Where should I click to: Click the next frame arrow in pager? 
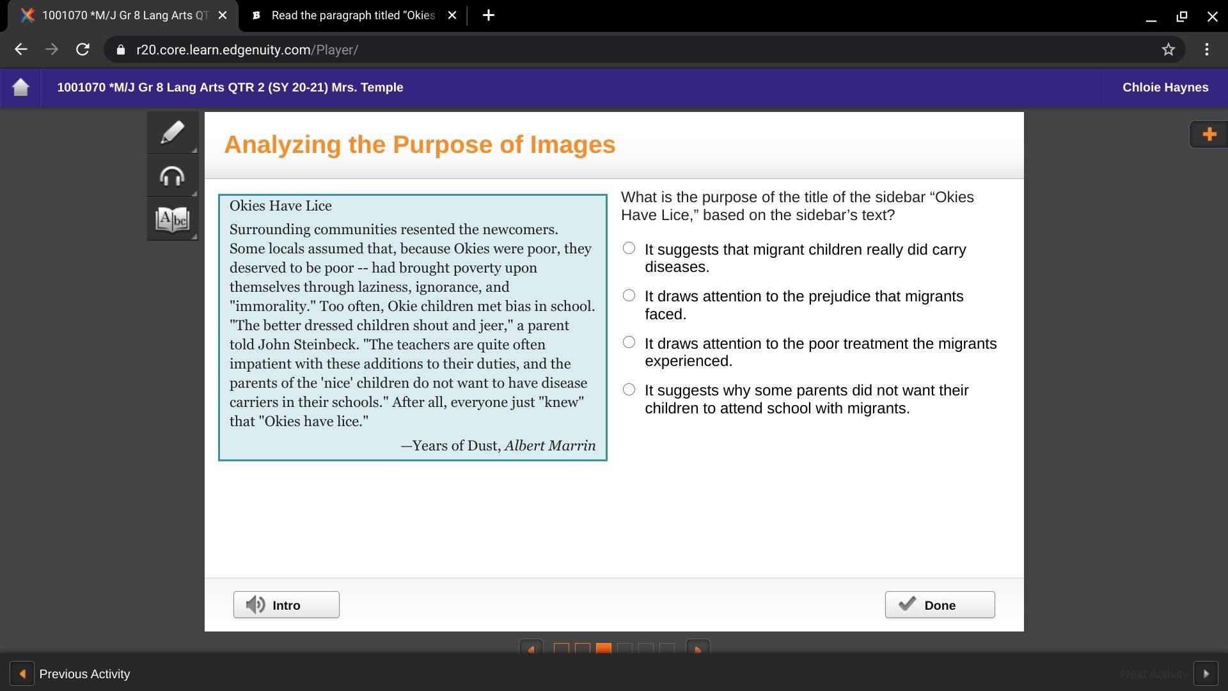pos(697,649)
